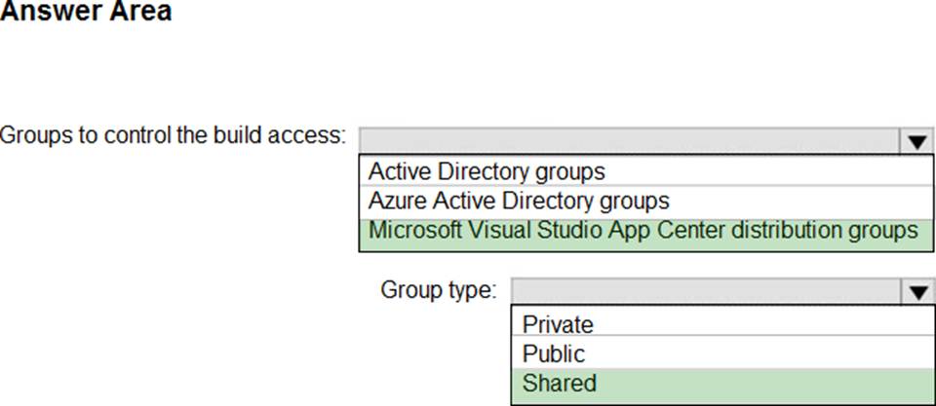
Task: Choose the Public group type
Action: point(554,353)
